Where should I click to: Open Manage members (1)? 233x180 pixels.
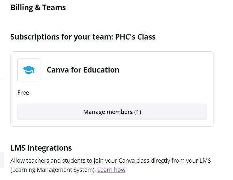[x=112, y=112]
